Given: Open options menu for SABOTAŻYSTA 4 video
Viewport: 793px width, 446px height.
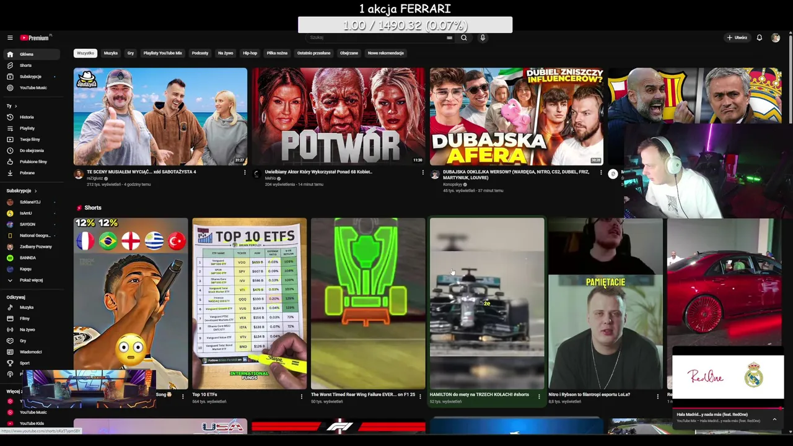Looking at the screenshot, I should [x=245, y=173].
